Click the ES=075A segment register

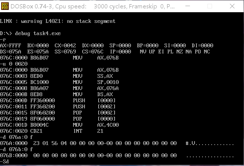[x=38, y=52]
